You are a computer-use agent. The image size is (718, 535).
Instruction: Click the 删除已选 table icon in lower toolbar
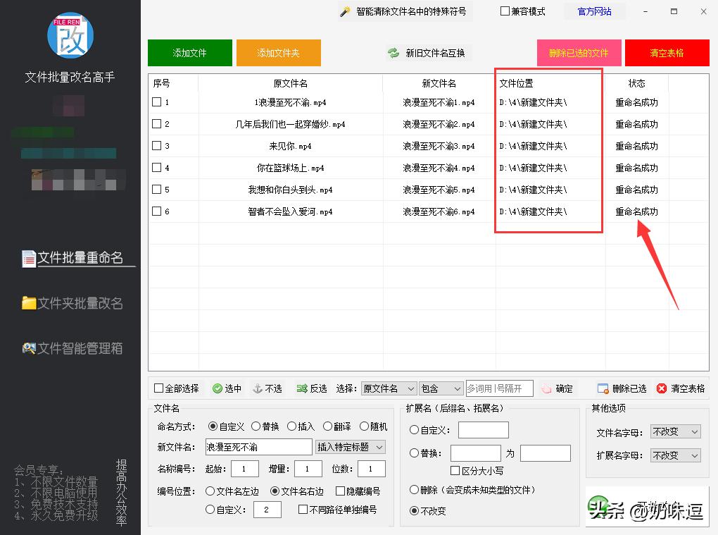(602, 388)
